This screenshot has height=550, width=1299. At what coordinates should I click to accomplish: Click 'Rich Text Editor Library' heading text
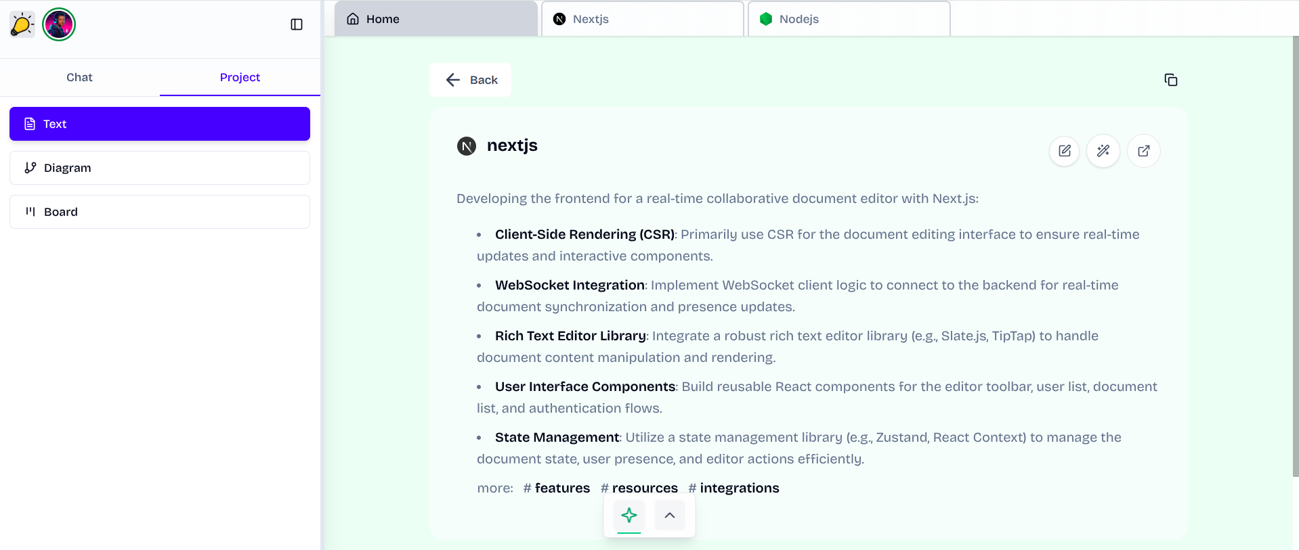click(x=570, y=336)
